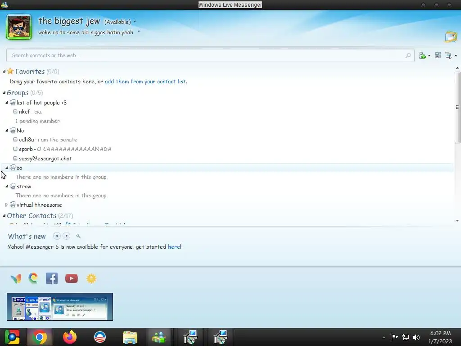Click the here link for Yahoo Messenger
Screen dimensions: 461x346
[174, 246]
